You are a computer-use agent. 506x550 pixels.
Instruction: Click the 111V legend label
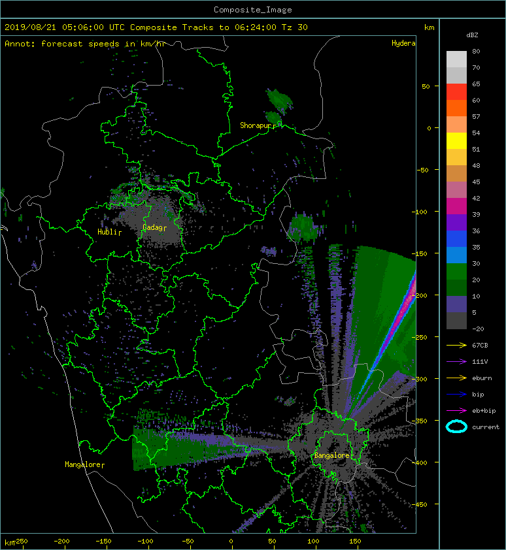[x=480, y=362]
